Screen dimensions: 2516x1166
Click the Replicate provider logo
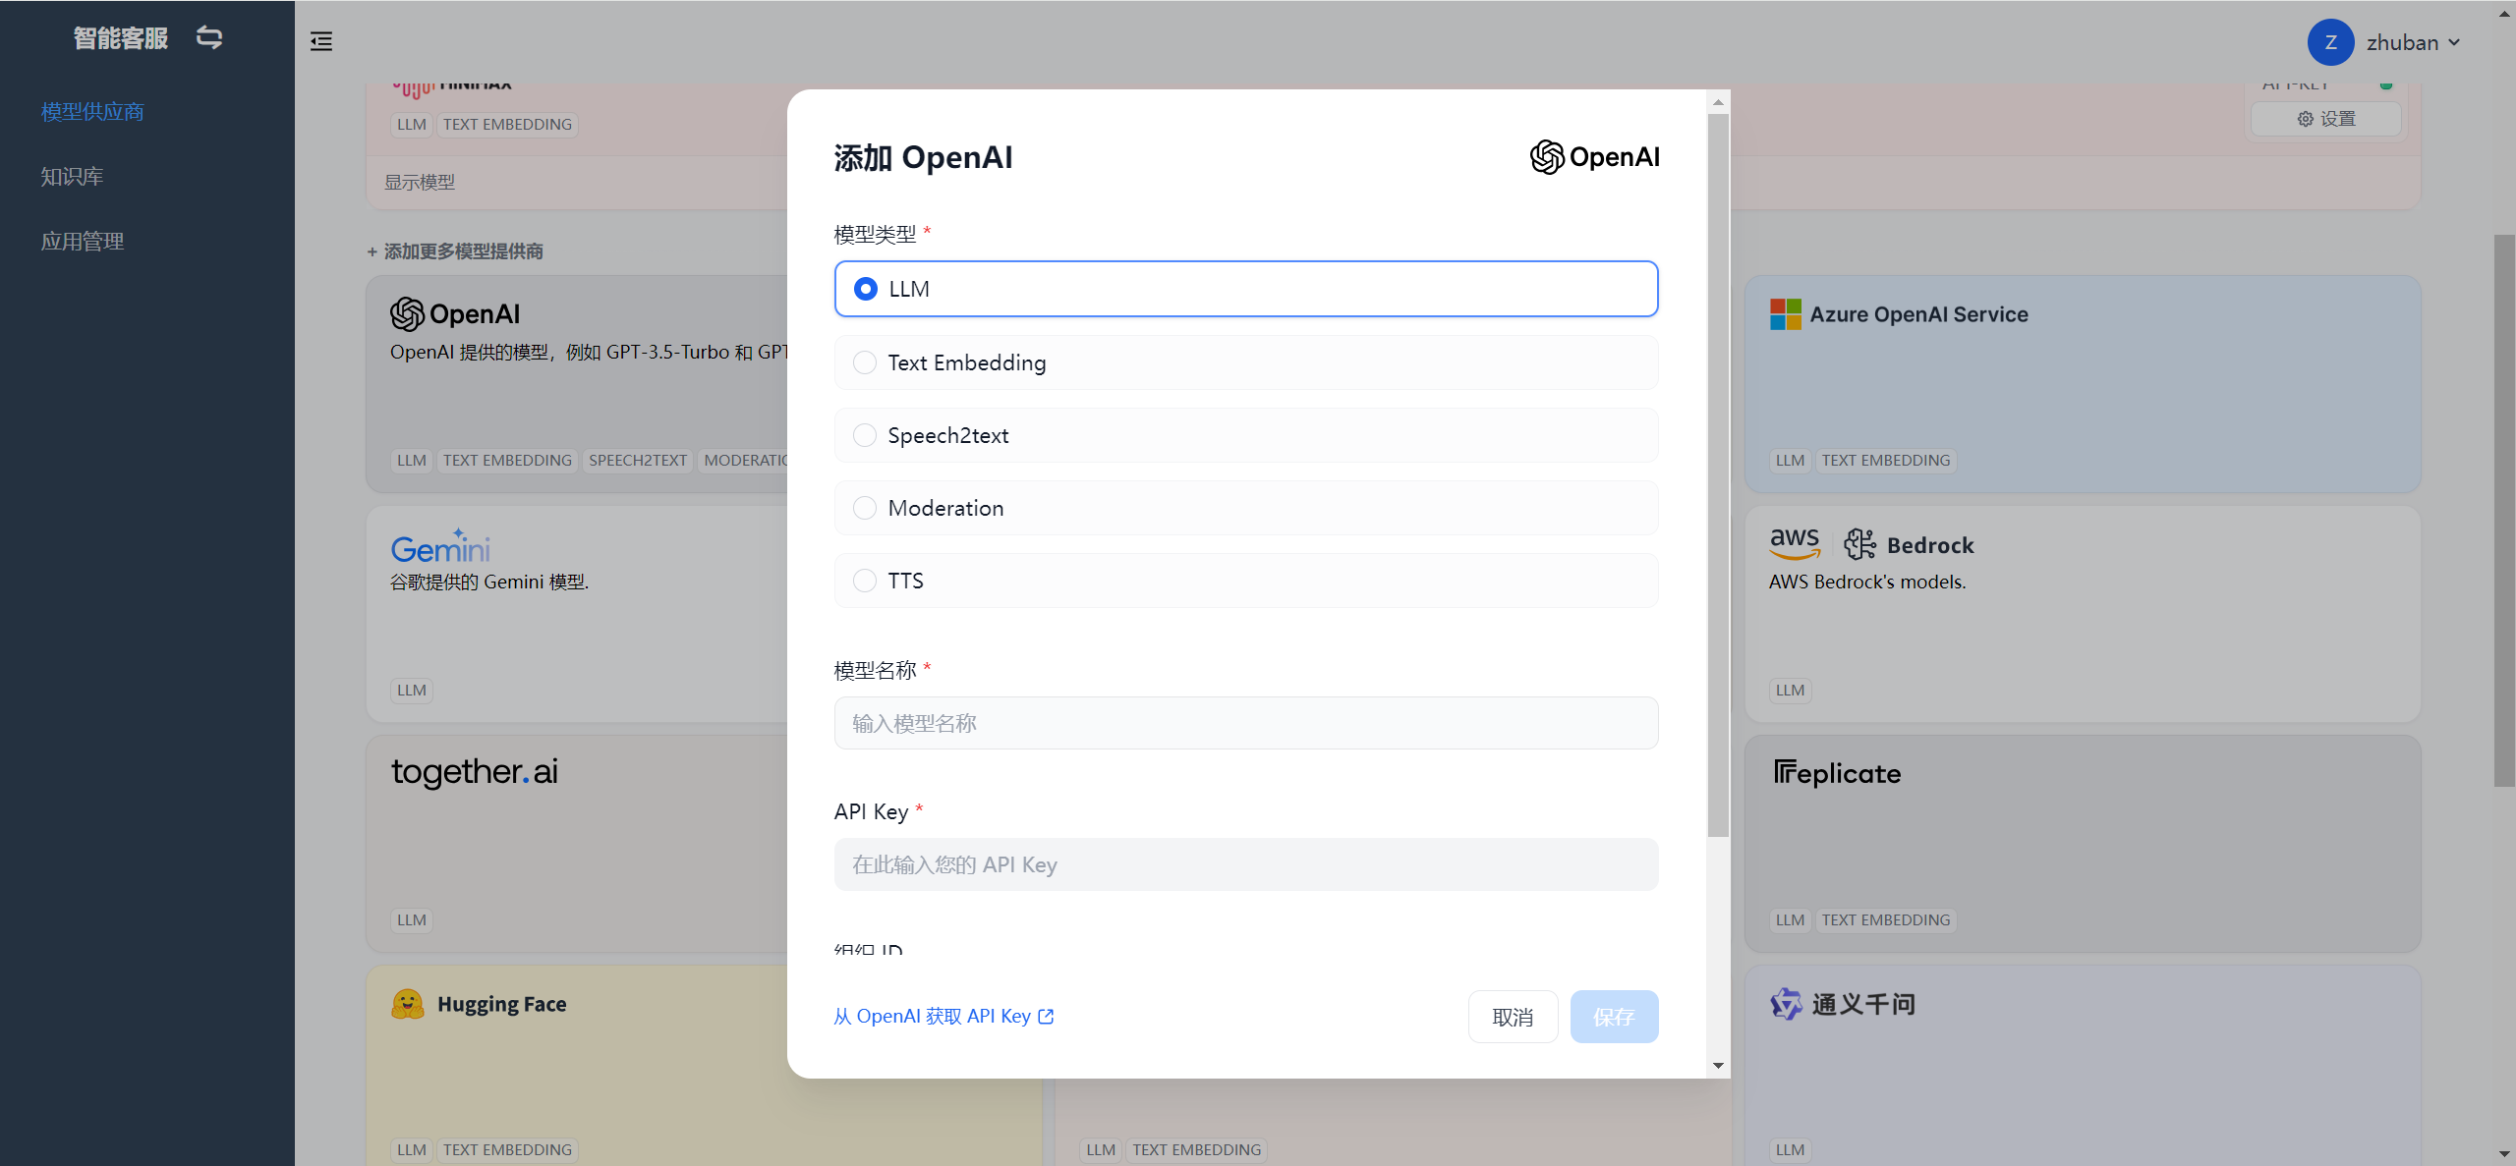[x=1837, y=773]
